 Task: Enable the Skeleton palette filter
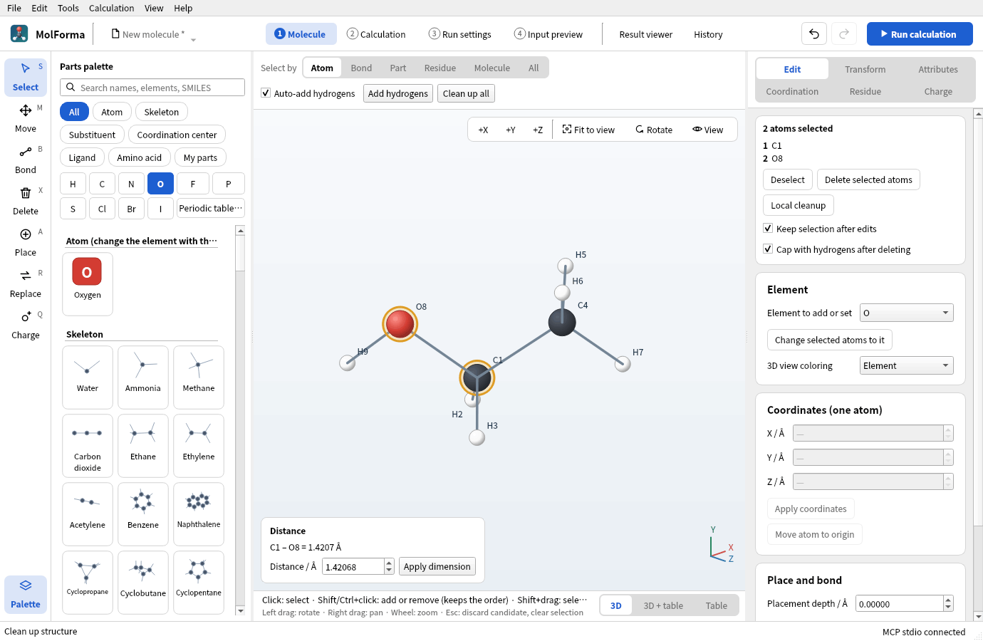click(x=162, y=112)
